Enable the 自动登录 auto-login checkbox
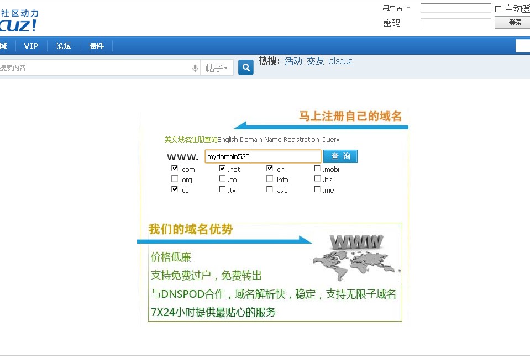Image resolution: width=530 pixels, height=358 pixels. pos(497,9)
